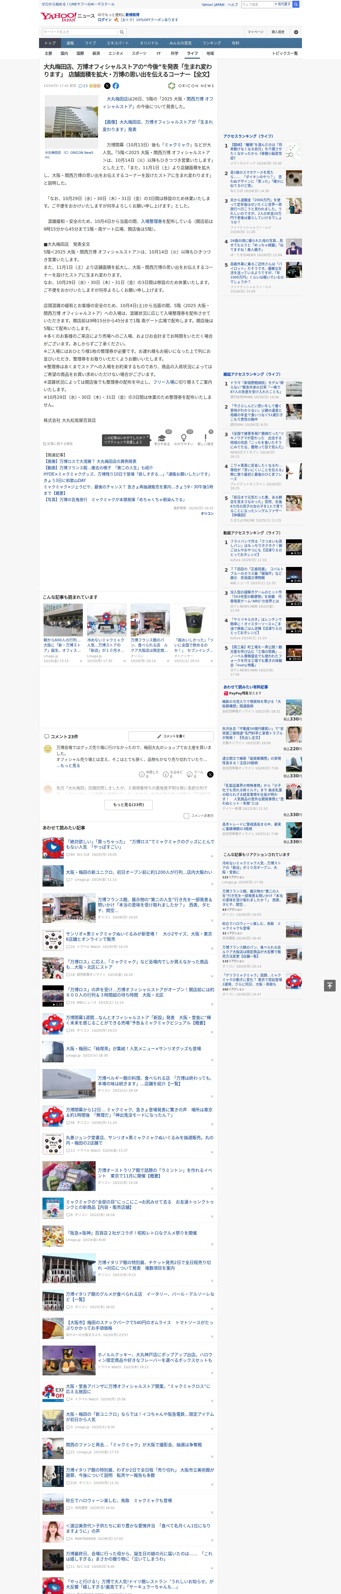This screenshot has width=341, height=1594.
Task: Share first comment on X
Action: pos(210,775)
